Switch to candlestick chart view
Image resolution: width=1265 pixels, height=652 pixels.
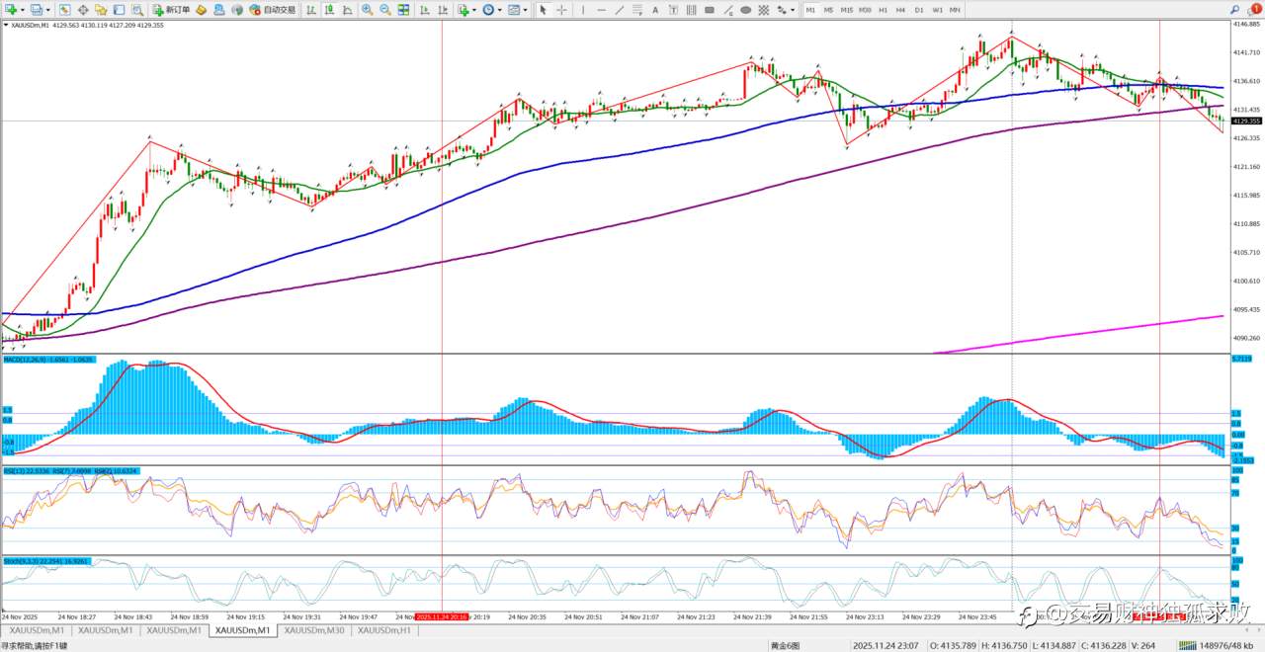329,10
